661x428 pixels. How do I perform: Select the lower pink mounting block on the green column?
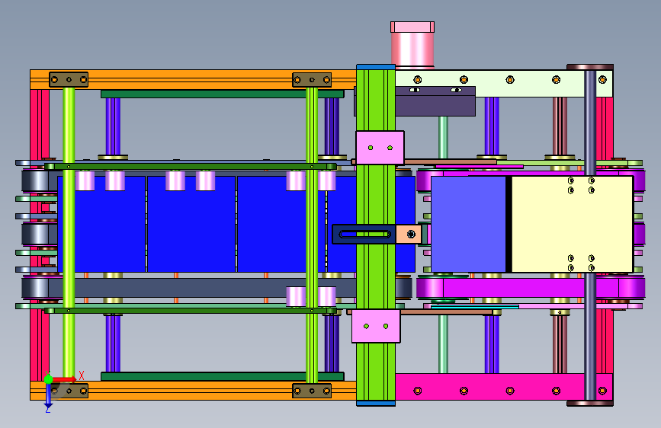pyautogui.click(x=376, y=326)
